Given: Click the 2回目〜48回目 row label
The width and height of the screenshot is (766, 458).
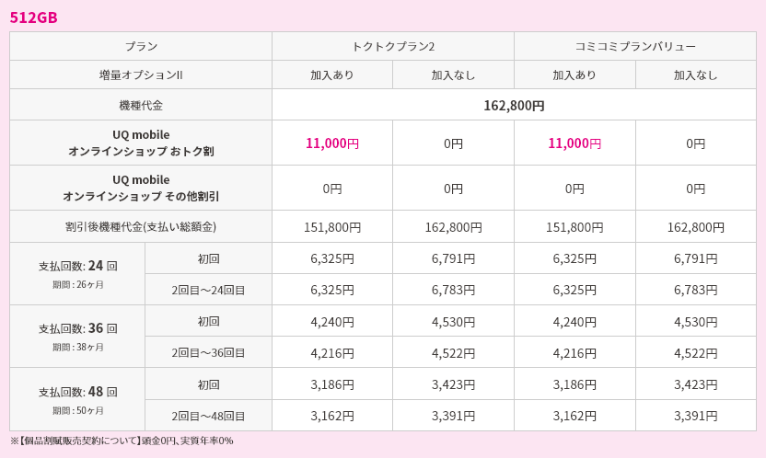Looking at the screenshot, I should (208, 416).
